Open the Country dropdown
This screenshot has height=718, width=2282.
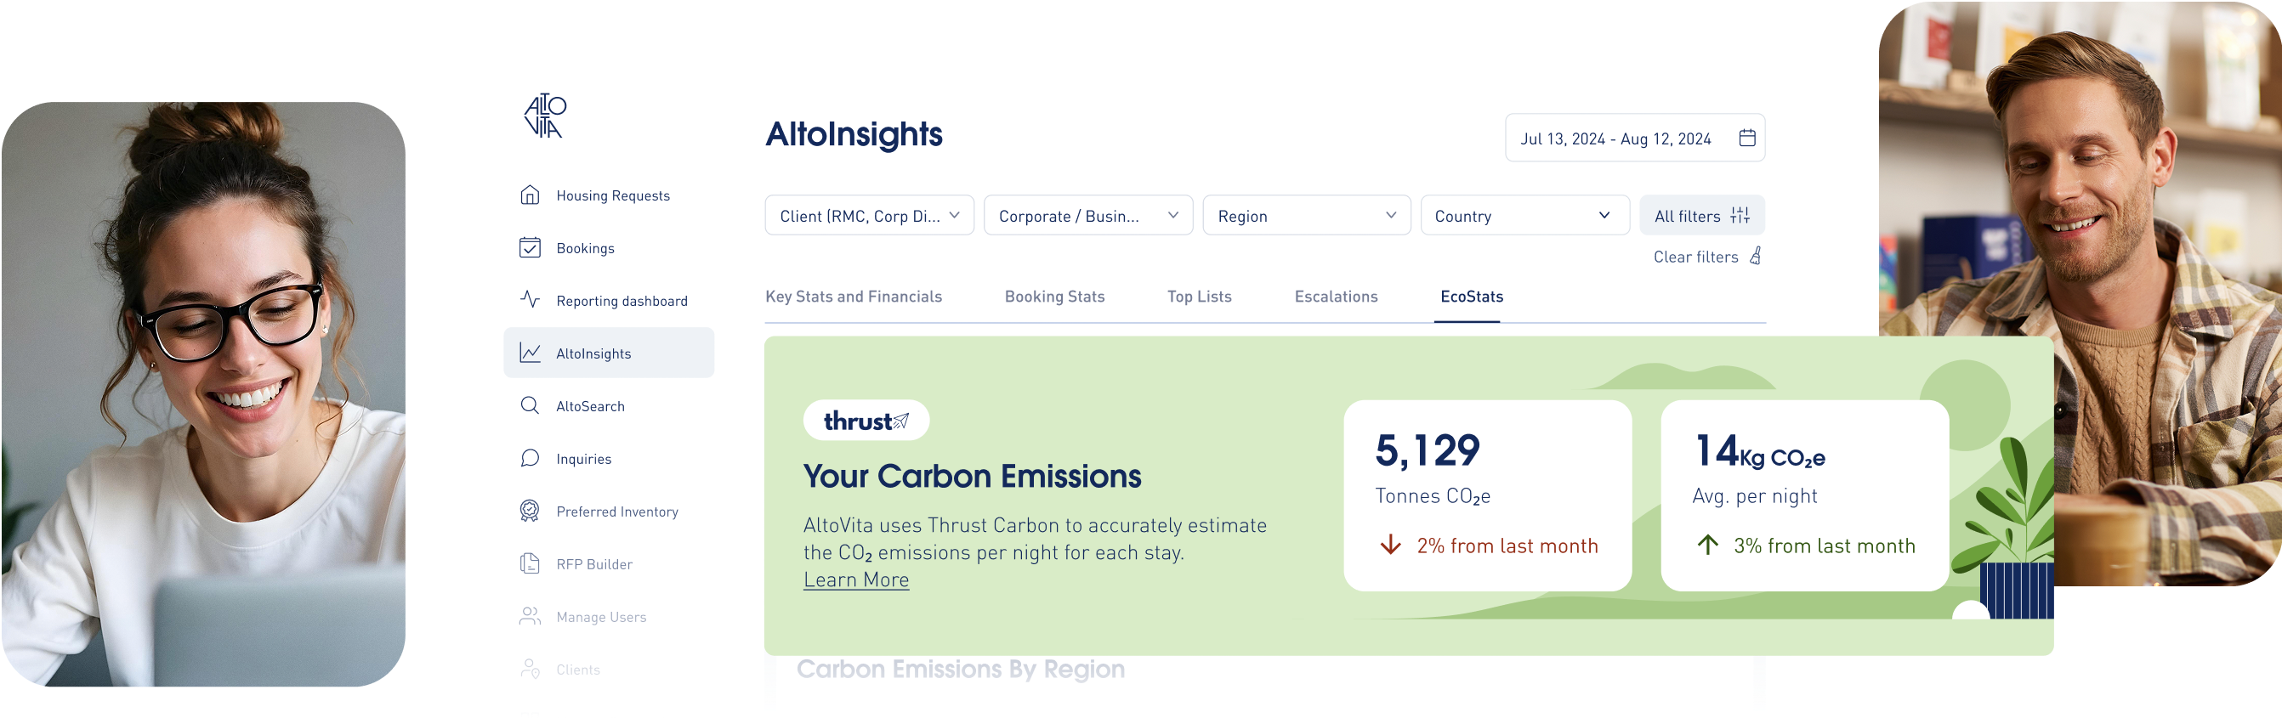click(1524, 214)
